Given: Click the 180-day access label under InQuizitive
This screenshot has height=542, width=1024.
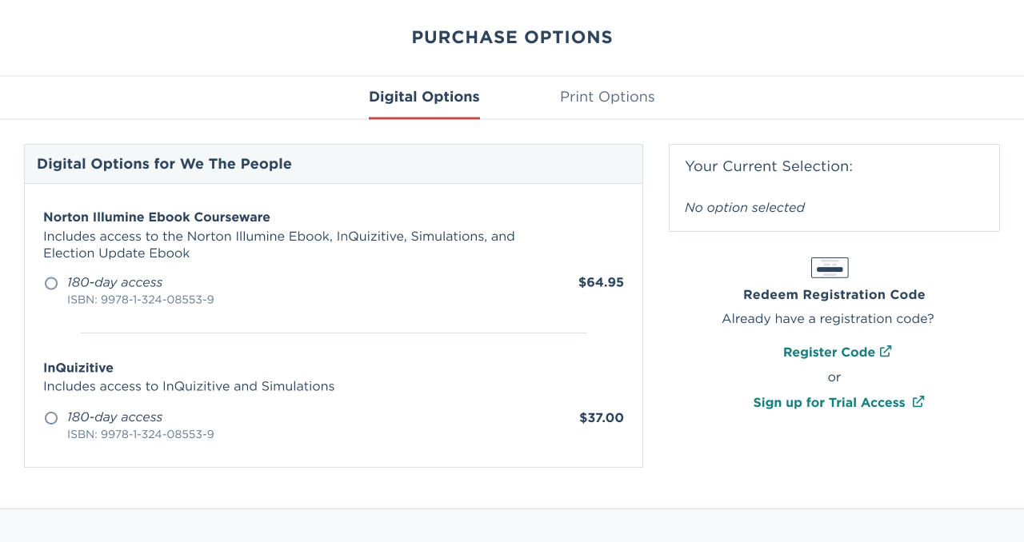Looking at the screenshot, I should 114,417.
